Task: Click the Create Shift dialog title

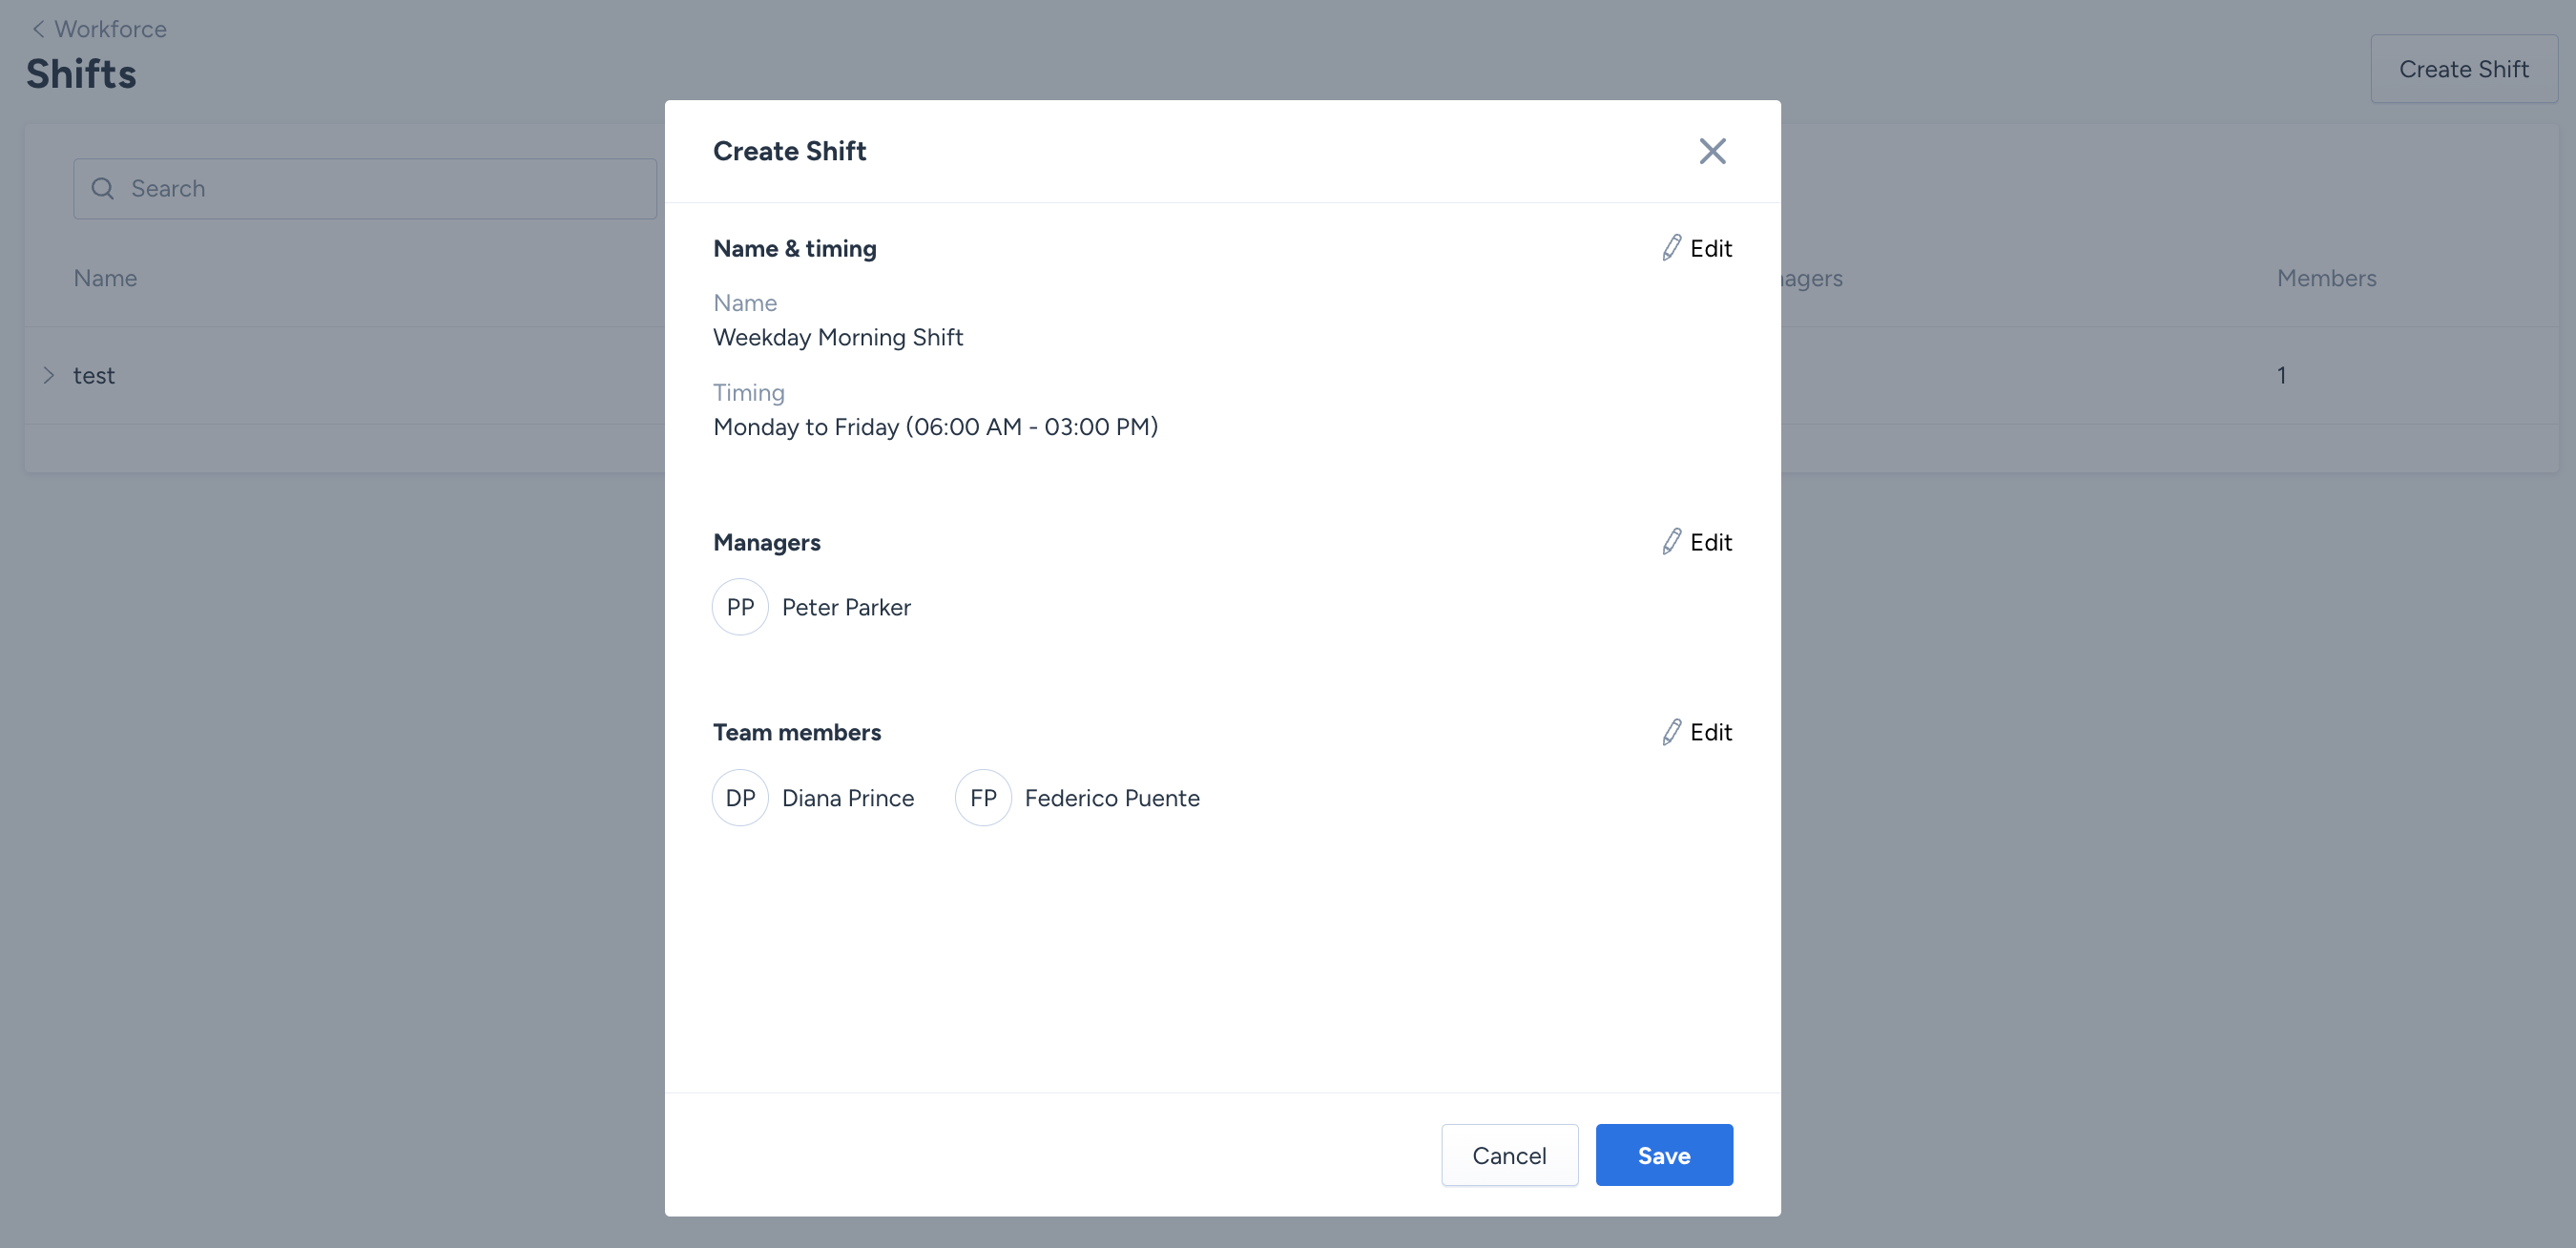Action: (x=789, y=151)
